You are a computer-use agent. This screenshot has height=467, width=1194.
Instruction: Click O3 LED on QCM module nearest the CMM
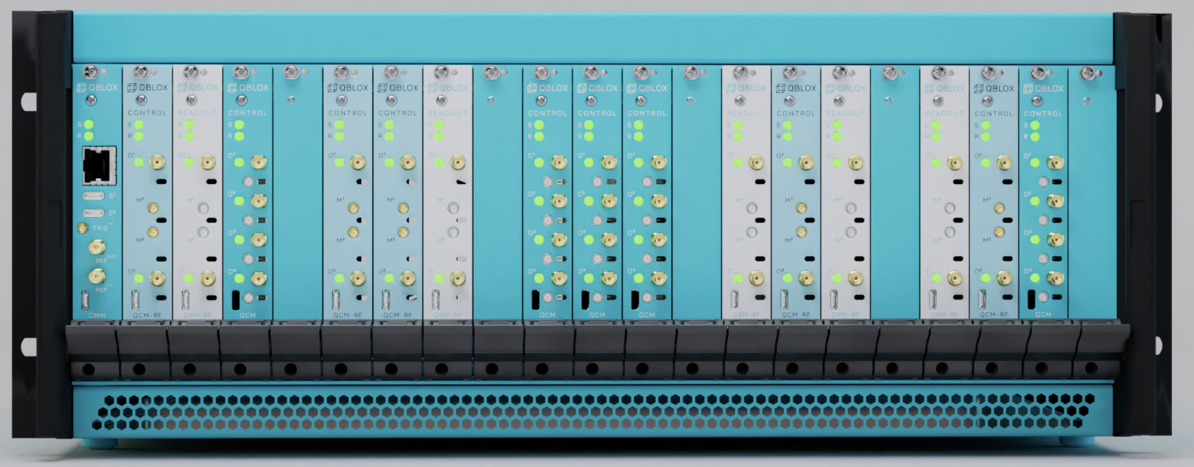click(x=239, y=239)
